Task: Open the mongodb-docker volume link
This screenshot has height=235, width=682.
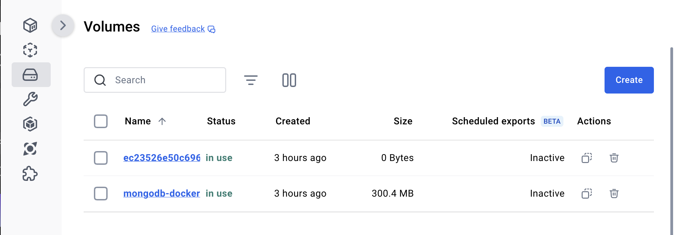Action: coord(162,194)
